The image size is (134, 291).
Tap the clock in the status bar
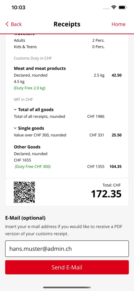pyautogui.click(x=18, y=7)
